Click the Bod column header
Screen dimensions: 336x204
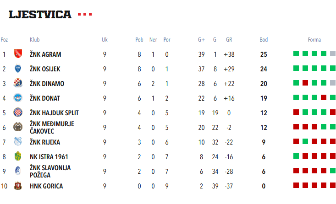[264, 40]
